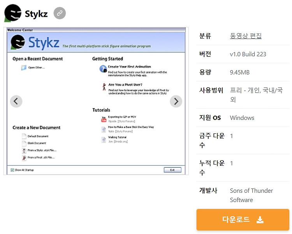Image resolution: width=292 pixels, height=234 pixels.
Task: Click the Stykz screenshot preview image
Action: pos(96,101)
